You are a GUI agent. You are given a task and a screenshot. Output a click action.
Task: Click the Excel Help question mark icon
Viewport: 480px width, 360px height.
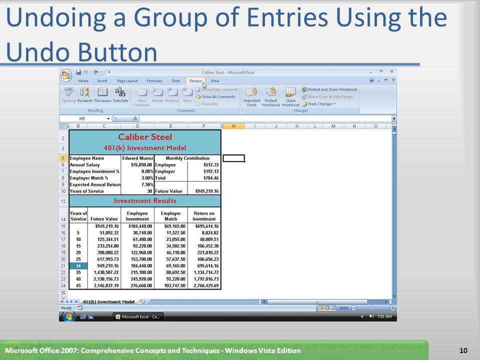371,80
